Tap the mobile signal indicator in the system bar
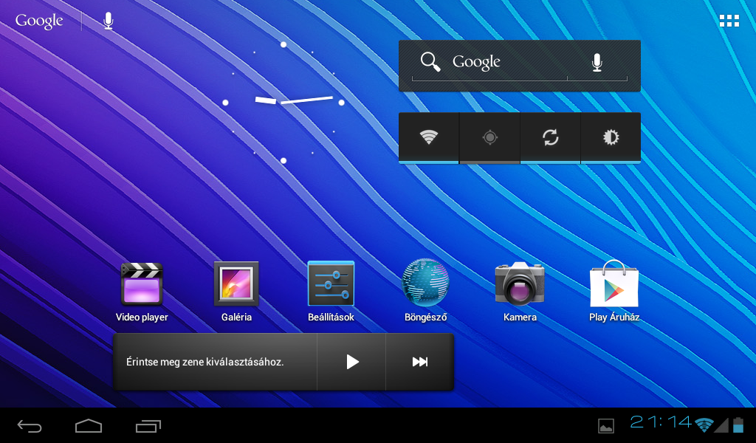 coord(721,425)
